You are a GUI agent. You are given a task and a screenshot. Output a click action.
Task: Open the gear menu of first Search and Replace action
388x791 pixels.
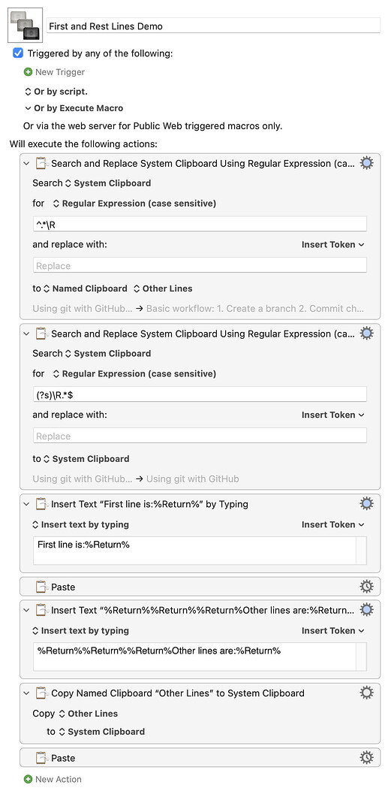tap(366, 163)
